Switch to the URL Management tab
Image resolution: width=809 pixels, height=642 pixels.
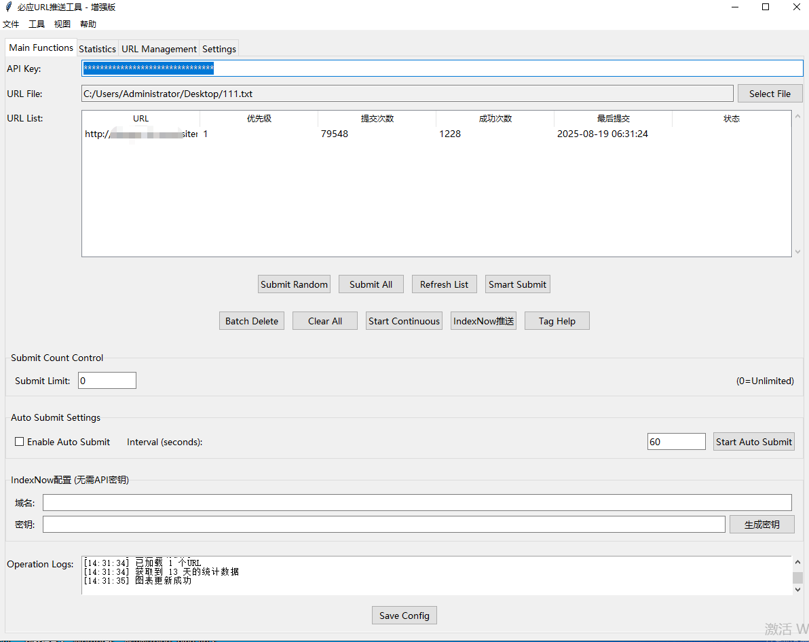[x=159, y=49]
